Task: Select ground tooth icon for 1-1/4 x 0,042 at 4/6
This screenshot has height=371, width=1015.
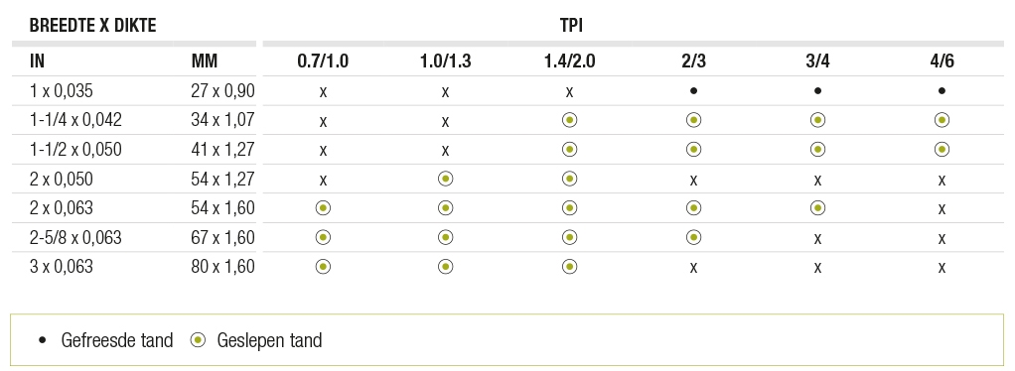Action: [x=942, y=120]
